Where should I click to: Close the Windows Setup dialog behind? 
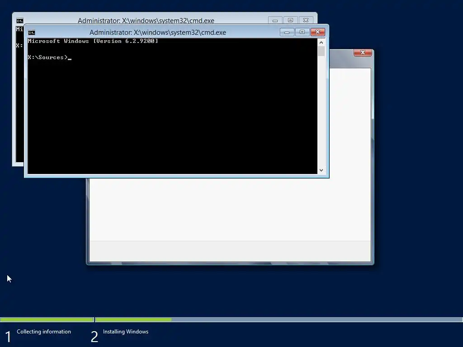point(363,52)
